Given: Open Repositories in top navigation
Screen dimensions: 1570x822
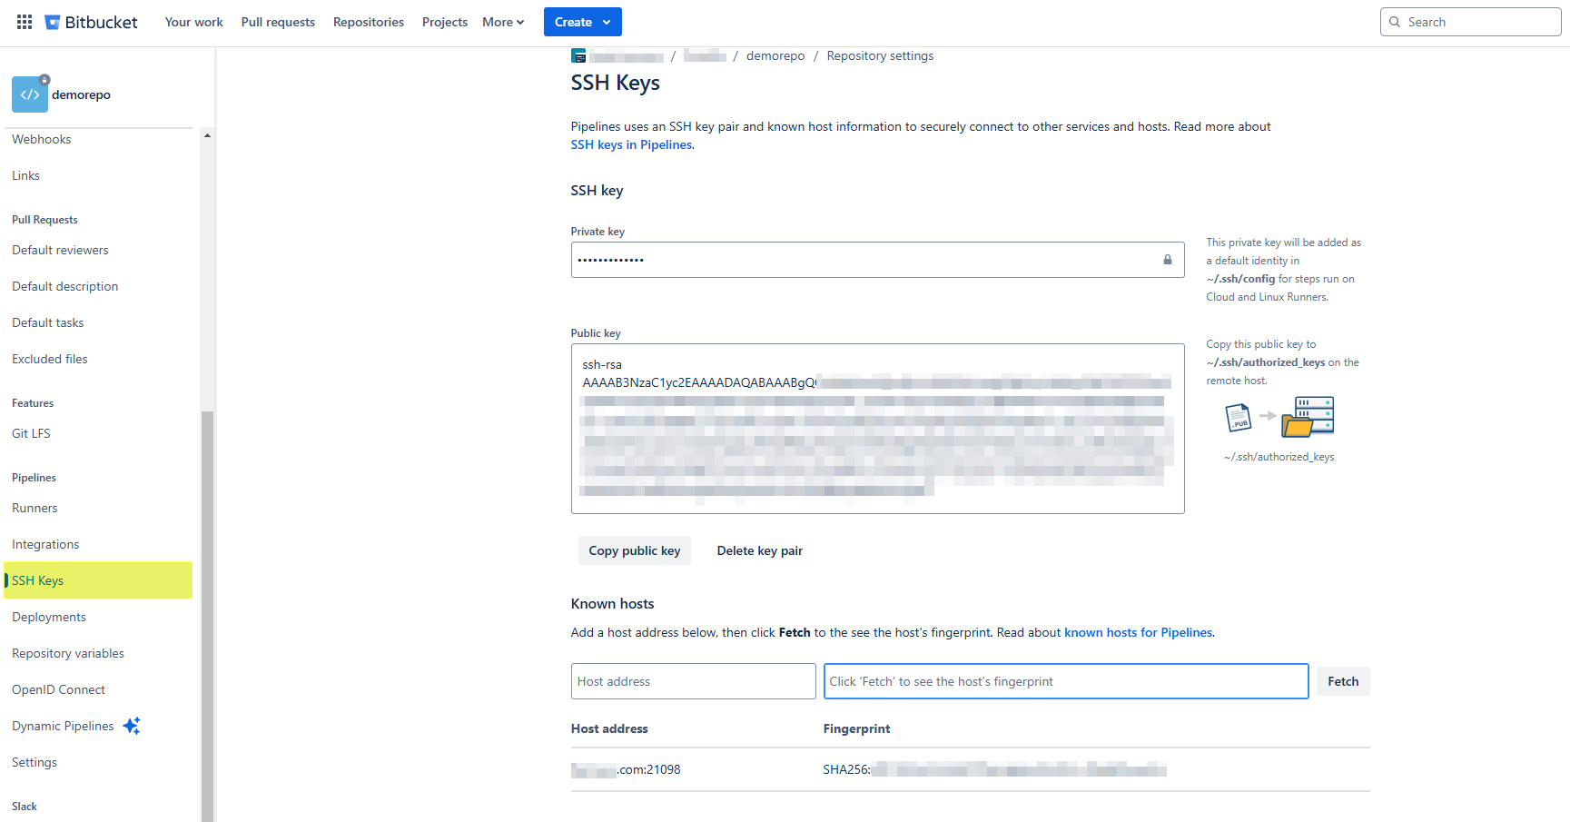Looking at the screenshot, I should tap(369, 22).
